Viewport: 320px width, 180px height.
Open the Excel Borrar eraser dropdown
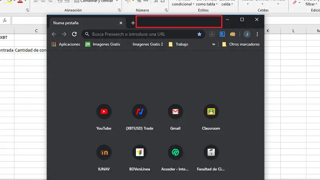(x=299, y=2)
